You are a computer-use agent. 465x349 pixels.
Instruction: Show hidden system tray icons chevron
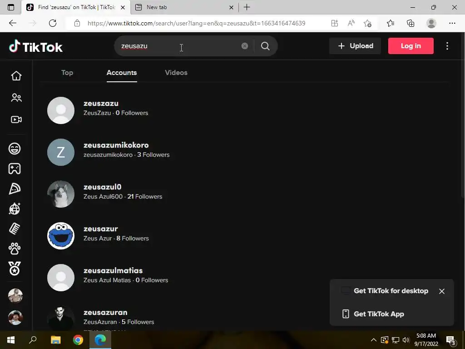(x=374, y=340)
